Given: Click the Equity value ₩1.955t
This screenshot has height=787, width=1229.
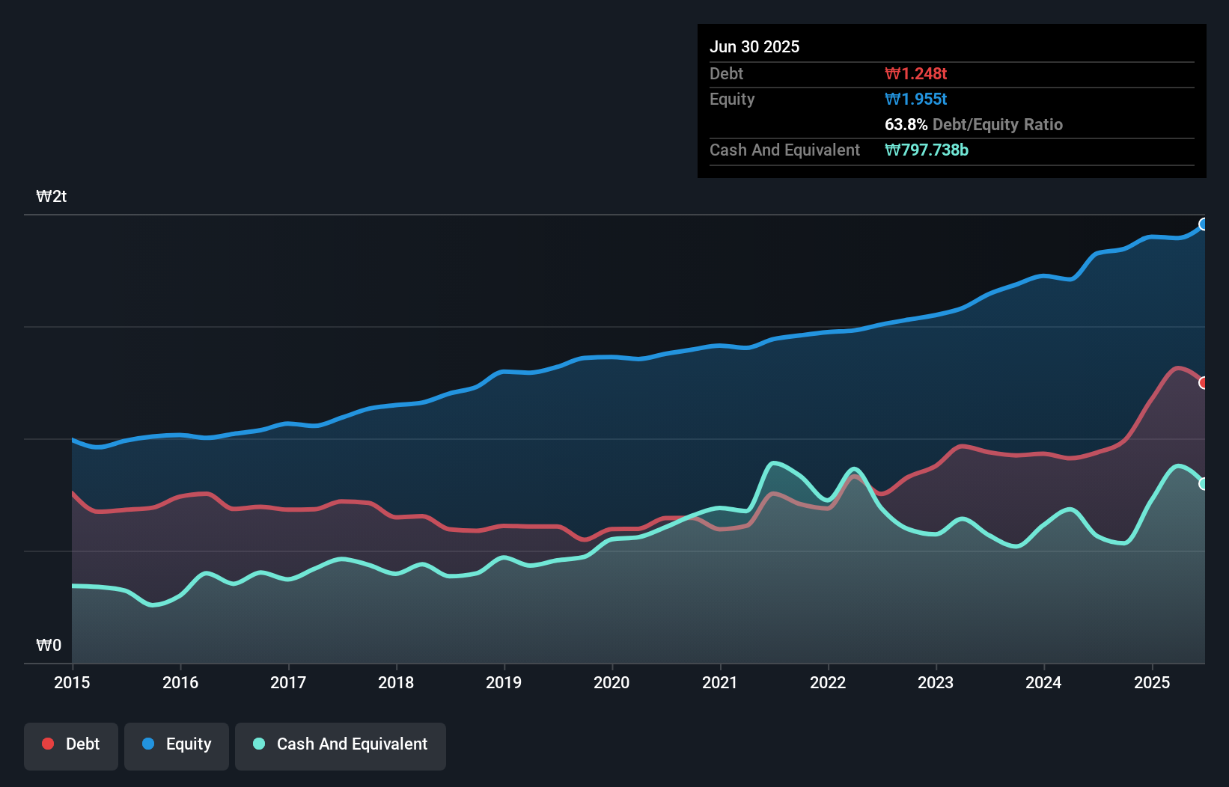Looking at the screenshot, I should pos(915,98).
